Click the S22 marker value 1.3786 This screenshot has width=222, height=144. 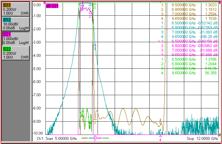coord(211,59)
